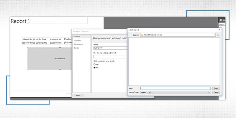Click the Report 1 title text box
236x118 pixels.
pos(49,21)
